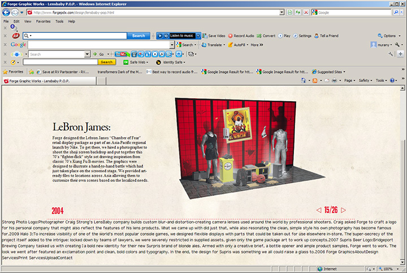Open the Listen to music dropdown
407x273 pixels.
[x=198, y=36]
